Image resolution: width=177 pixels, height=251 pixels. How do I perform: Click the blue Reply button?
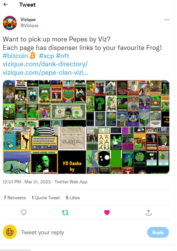coord(158,232)
